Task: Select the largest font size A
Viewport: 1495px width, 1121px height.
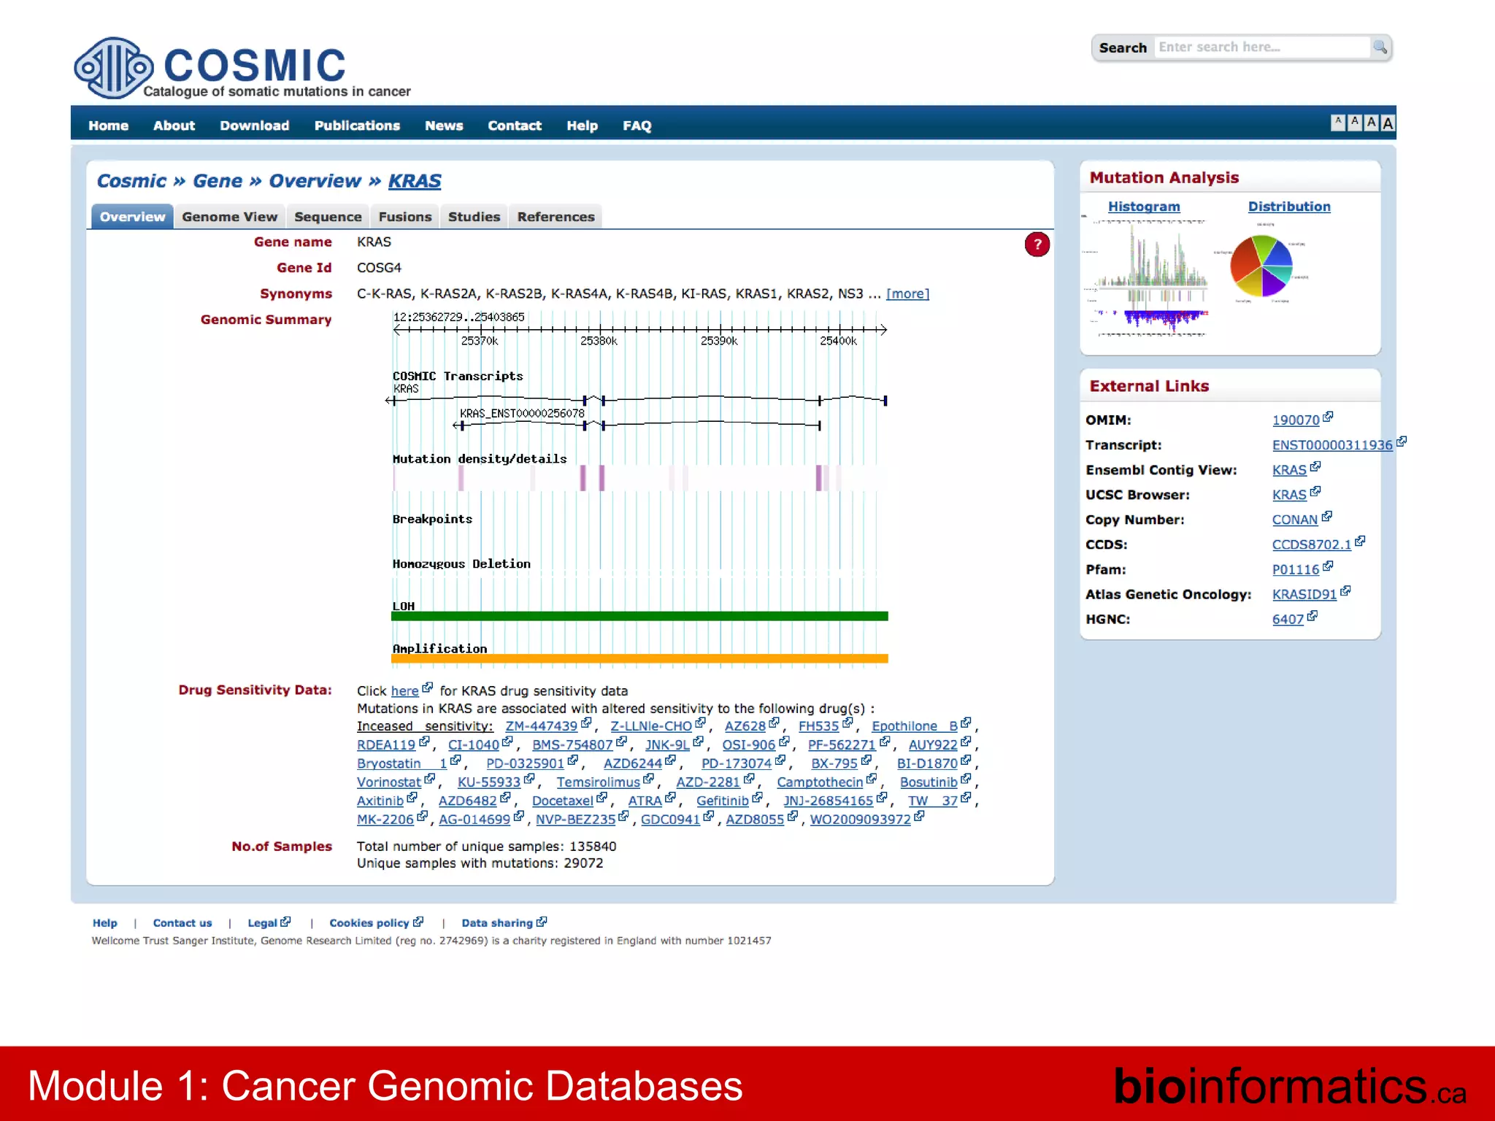Action: [x=1388, y=123]
